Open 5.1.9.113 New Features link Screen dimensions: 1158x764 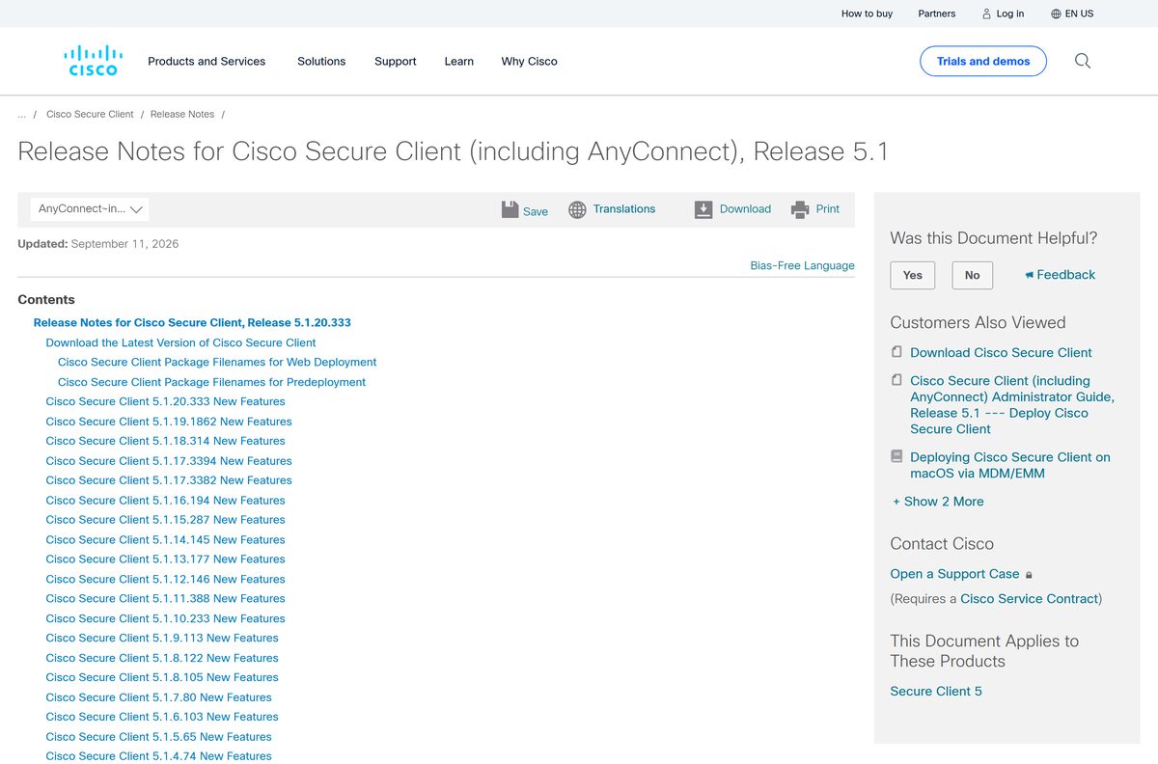coord(162,639)
